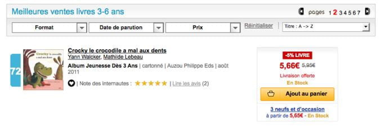Screen dimensions: 385x131
Task: Click the blue rank 72 badge
Action: point(15,71)
